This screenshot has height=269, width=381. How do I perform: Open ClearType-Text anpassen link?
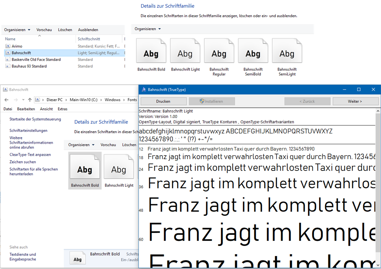30,155
